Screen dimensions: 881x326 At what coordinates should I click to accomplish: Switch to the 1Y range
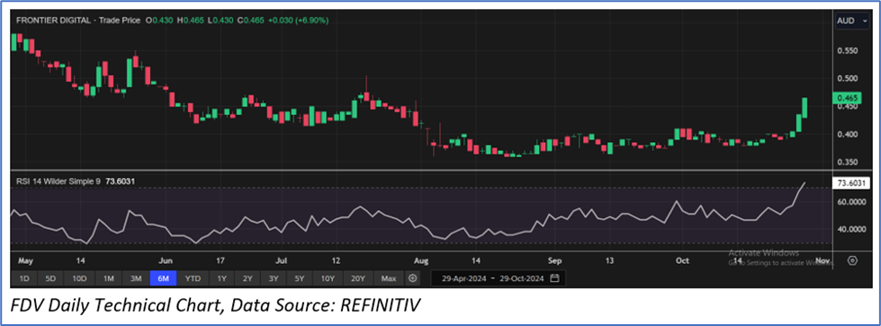[x=222, y=278]
